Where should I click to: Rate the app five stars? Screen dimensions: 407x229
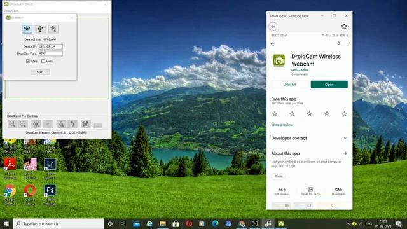coord(345,114)
